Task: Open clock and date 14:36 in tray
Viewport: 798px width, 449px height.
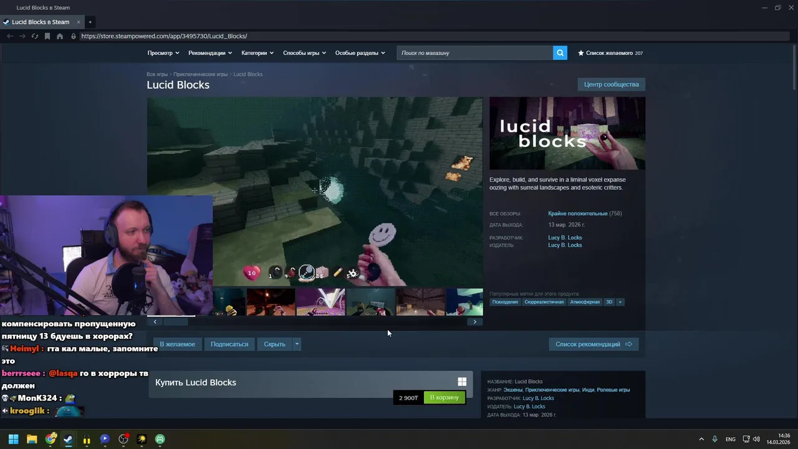Action: pyautogui.click(x=779, y=439)
